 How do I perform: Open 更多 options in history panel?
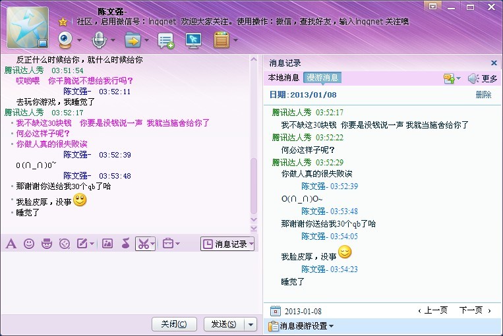click(x=490, y=78)
